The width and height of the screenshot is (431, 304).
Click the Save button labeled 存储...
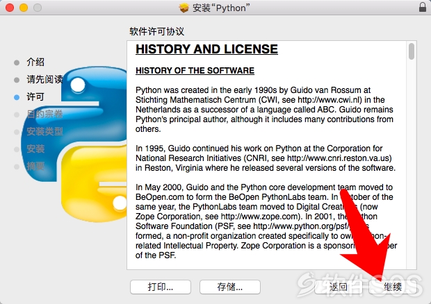(230, 287)
